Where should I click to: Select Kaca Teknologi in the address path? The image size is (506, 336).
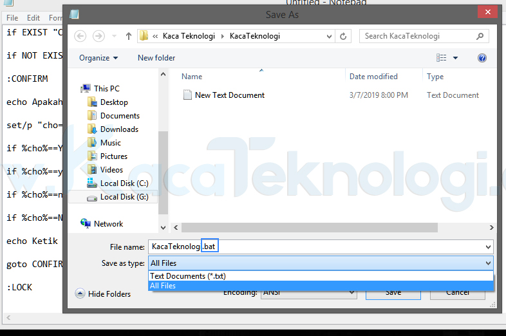pos(189,36)
